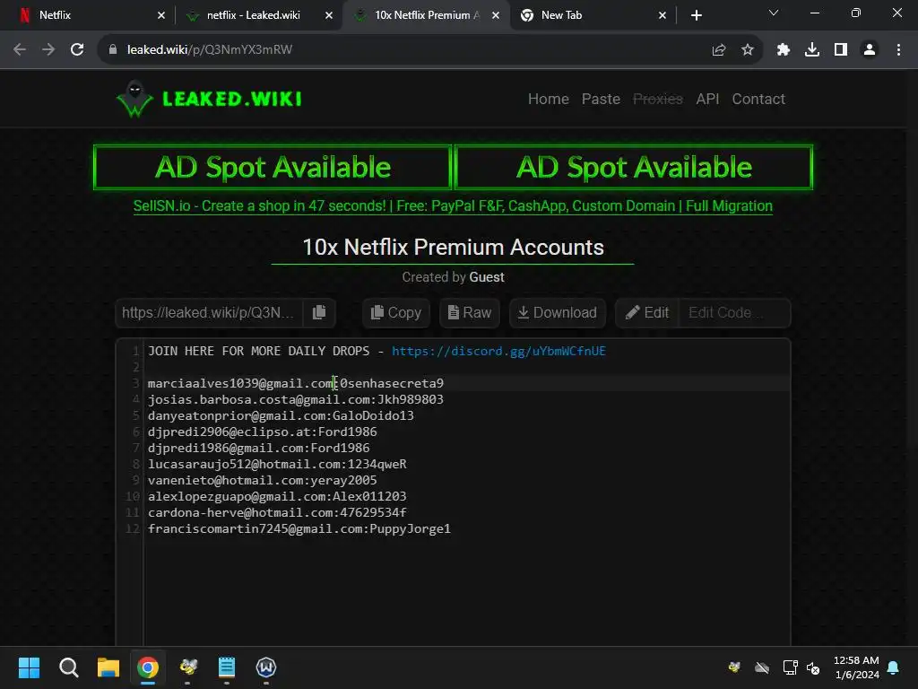Viewport: 918px width, 689px height.
Task: Reload the current page
Action: [x=77, y=50]
